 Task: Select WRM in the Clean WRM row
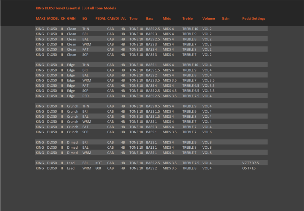[x=86, y=44]
